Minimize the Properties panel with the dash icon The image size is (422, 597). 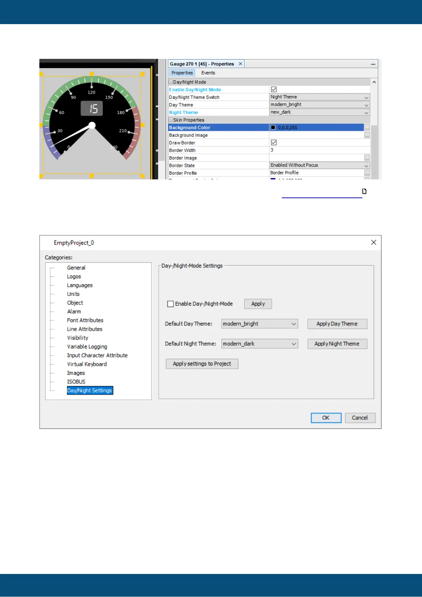[373, 64]
